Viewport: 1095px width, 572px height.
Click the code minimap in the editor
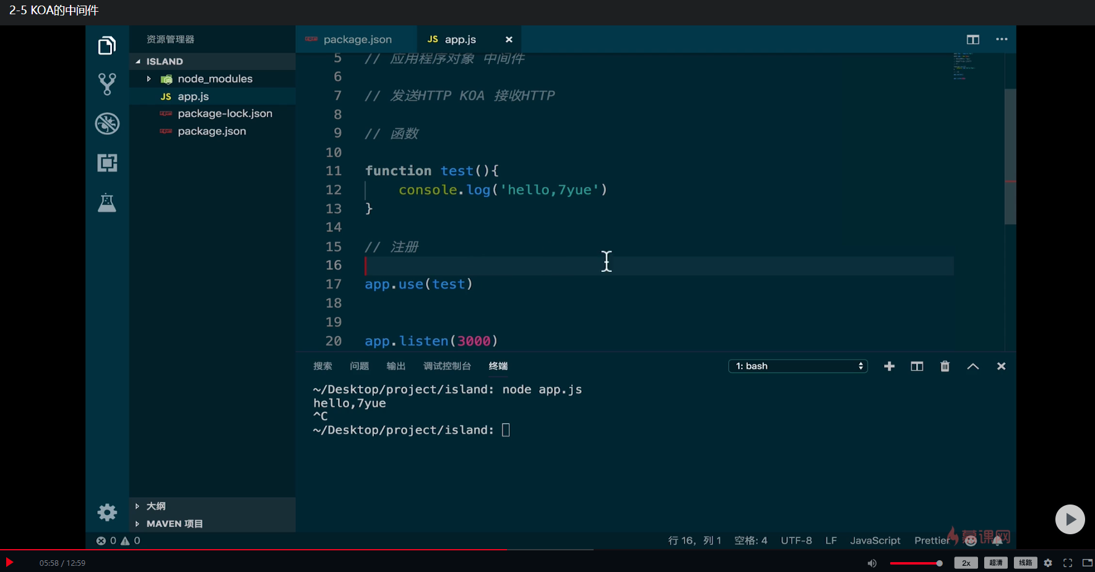pyautogui.click(x=963, y=67)
